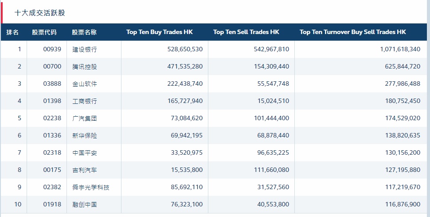Click the 股票代码 column header
The width and height of the screenshot is (430, 217).
point(44,32)
